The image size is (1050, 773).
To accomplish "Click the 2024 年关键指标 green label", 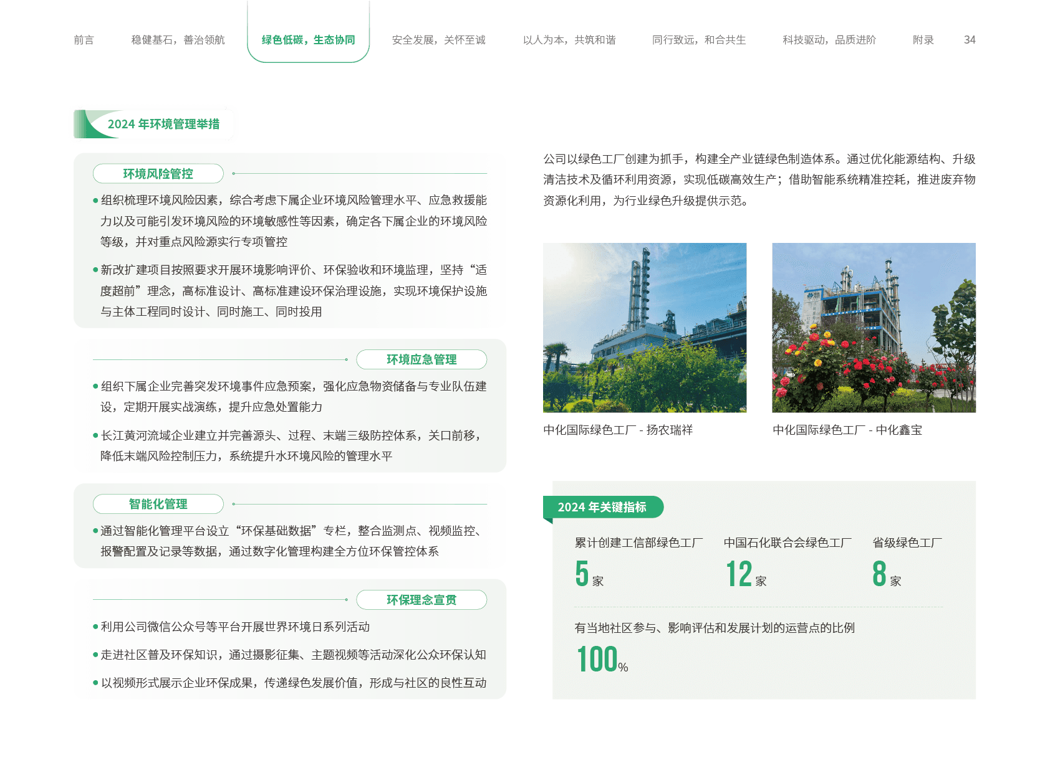I will click(602, 507).
